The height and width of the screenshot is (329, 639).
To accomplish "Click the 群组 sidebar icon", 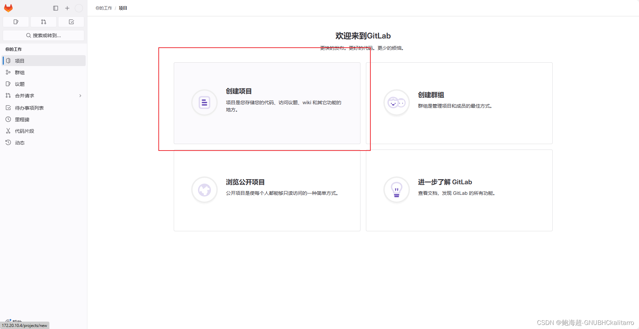I will (x=8, y=72).
